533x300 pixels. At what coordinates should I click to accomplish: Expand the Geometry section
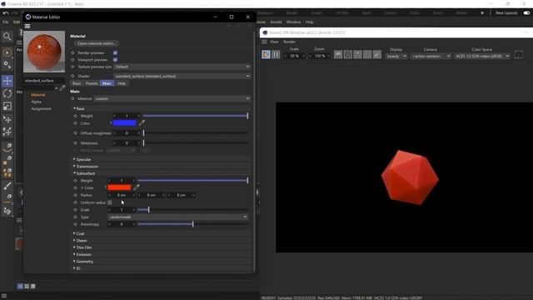pyautogui.click(x=83, y=262)
